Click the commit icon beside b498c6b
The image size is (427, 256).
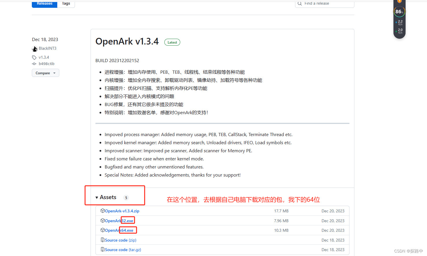[x=34, y=64]
